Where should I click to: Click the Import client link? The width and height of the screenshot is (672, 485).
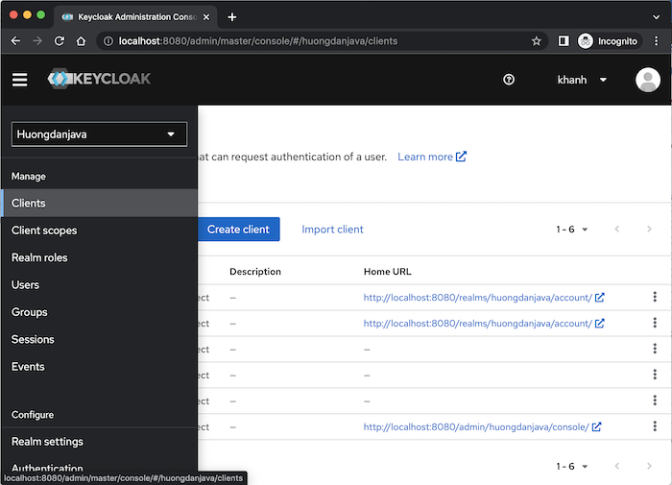pos(332,230)
